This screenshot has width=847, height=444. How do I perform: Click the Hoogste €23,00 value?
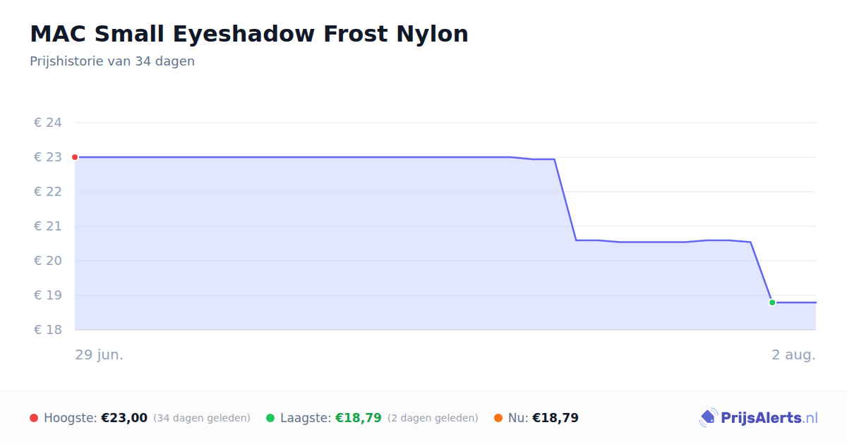124,418
